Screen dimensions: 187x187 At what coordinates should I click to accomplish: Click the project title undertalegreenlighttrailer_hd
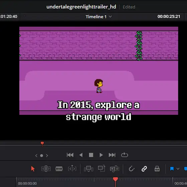click(x=81, y=7)
